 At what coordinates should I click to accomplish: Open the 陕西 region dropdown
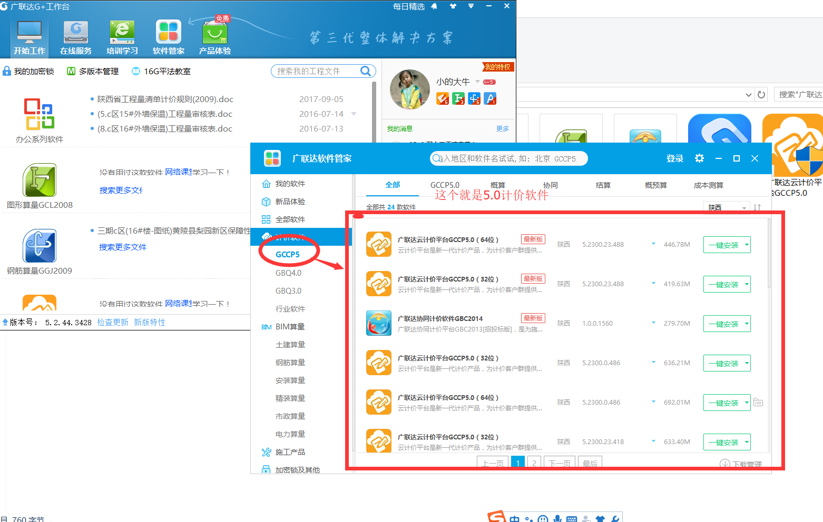point(727,207)
